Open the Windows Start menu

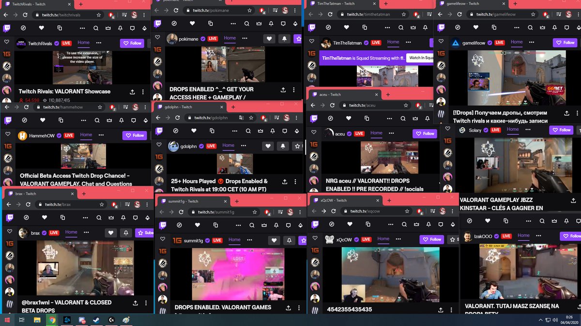coord(7,320)
